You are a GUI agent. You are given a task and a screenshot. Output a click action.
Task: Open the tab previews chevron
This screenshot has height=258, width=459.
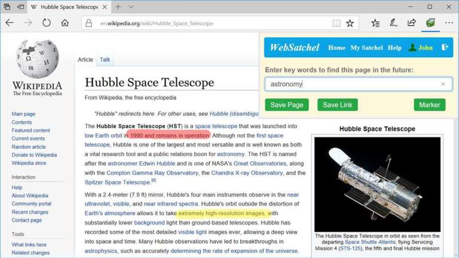[131, 7]
